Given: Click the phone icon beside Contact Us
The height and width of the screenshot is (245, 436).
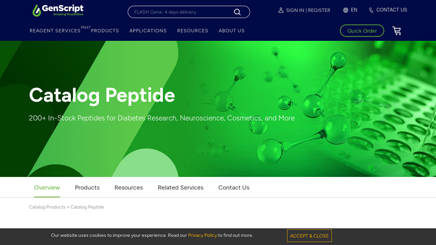Looking at the screenshot, I should (x=371, y=10).
